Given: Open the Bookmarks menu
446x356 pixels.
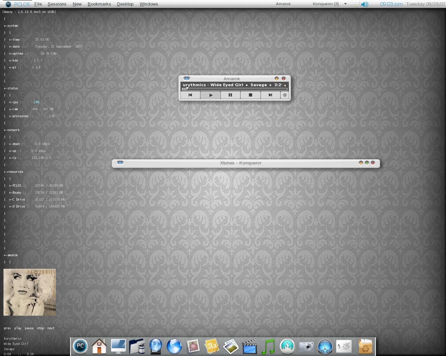Looking at the screenshot, I should (99, 4).
